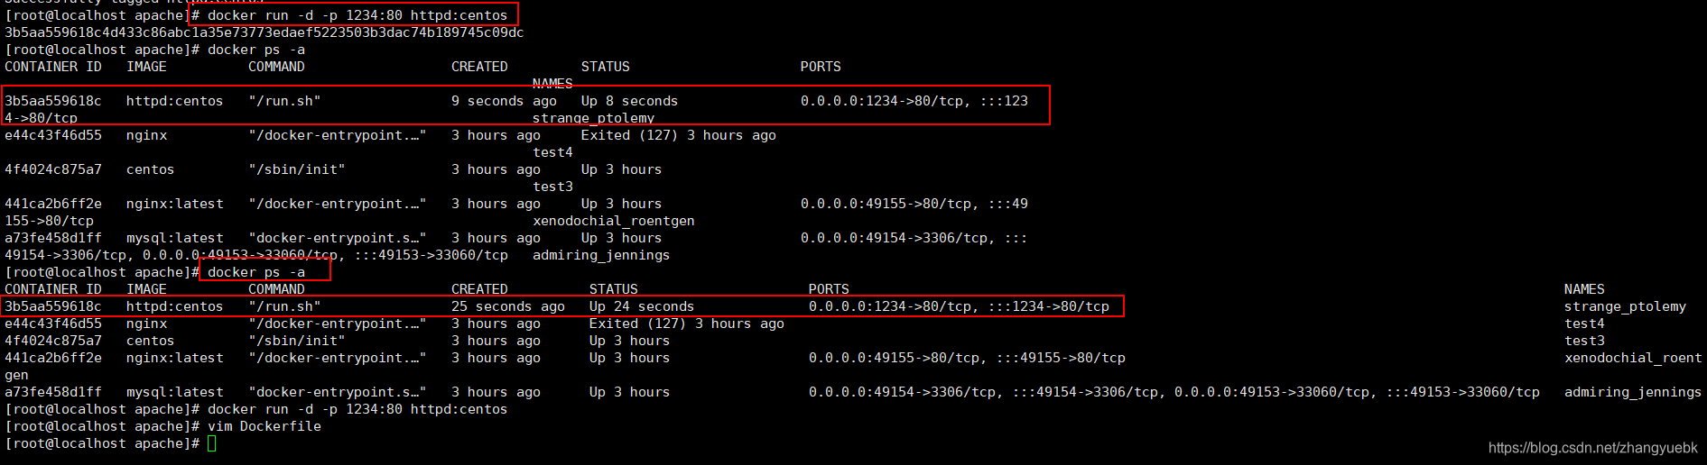
Task: Click the wrapped fragment "155->80/tcp"
Action: (x=49, y=221)
